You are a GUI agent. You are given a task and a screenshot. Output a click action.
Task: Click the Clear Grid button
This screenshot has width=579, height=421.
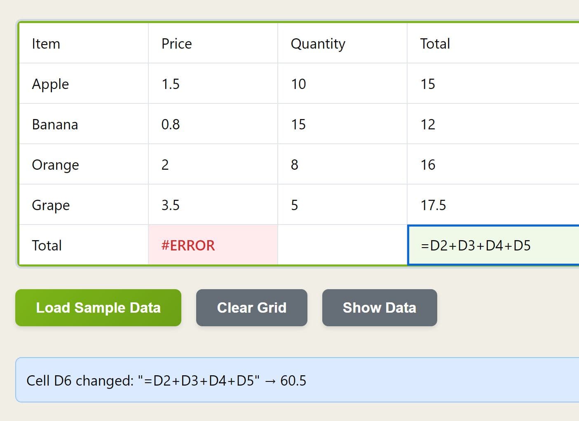pos(252,308)
